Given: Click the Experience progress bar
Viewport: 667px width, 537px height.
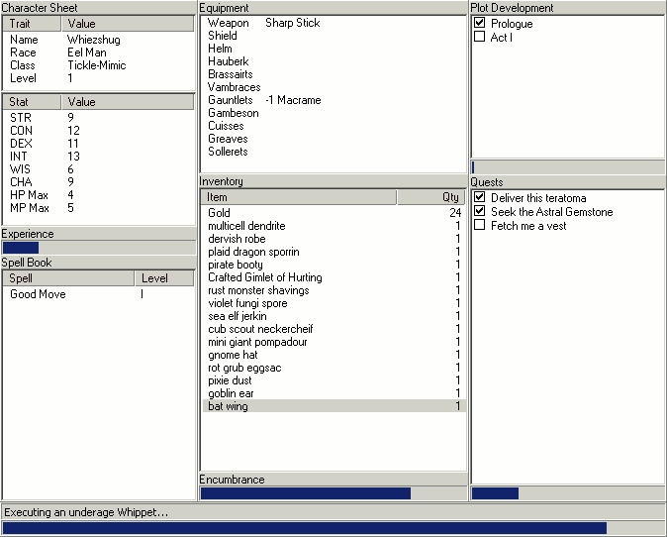Looking at the screenshot, I should [98, 248].
